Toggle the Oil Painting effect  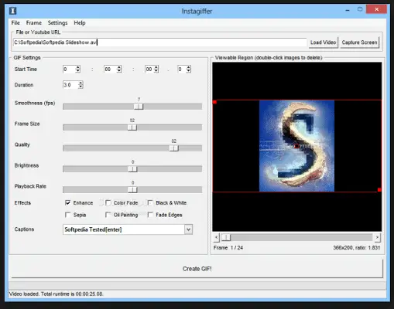(x=108, y=215)
